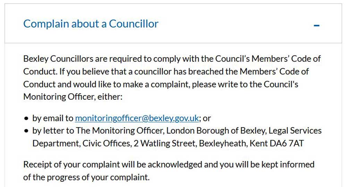Collapse the section using the minus icon
The image size is (347, 187).
pos(316,25)
